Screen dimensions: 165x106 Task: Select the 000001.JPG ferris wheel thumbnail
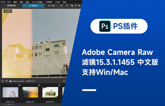(10, 92)
